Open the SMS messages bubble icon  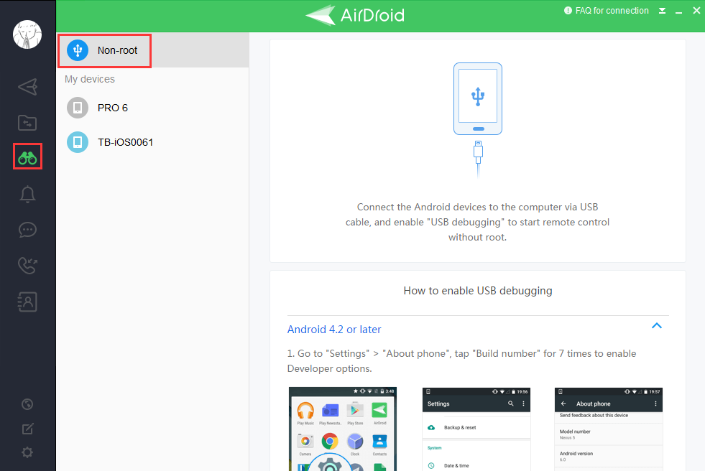pos(27,230)
